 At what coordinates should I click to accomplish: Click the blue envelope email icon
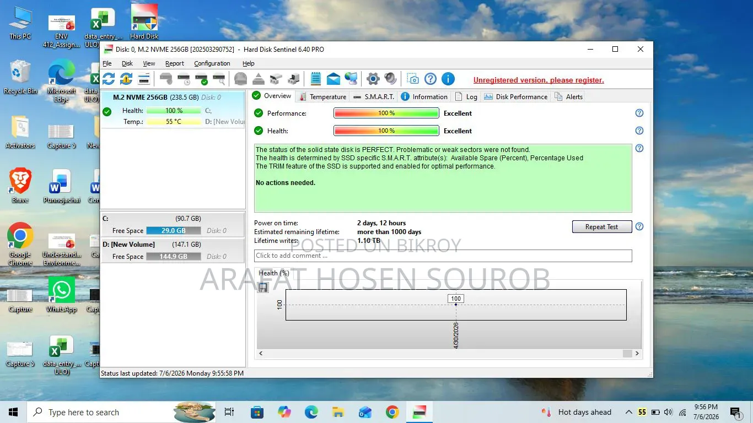tap(334, 79)
